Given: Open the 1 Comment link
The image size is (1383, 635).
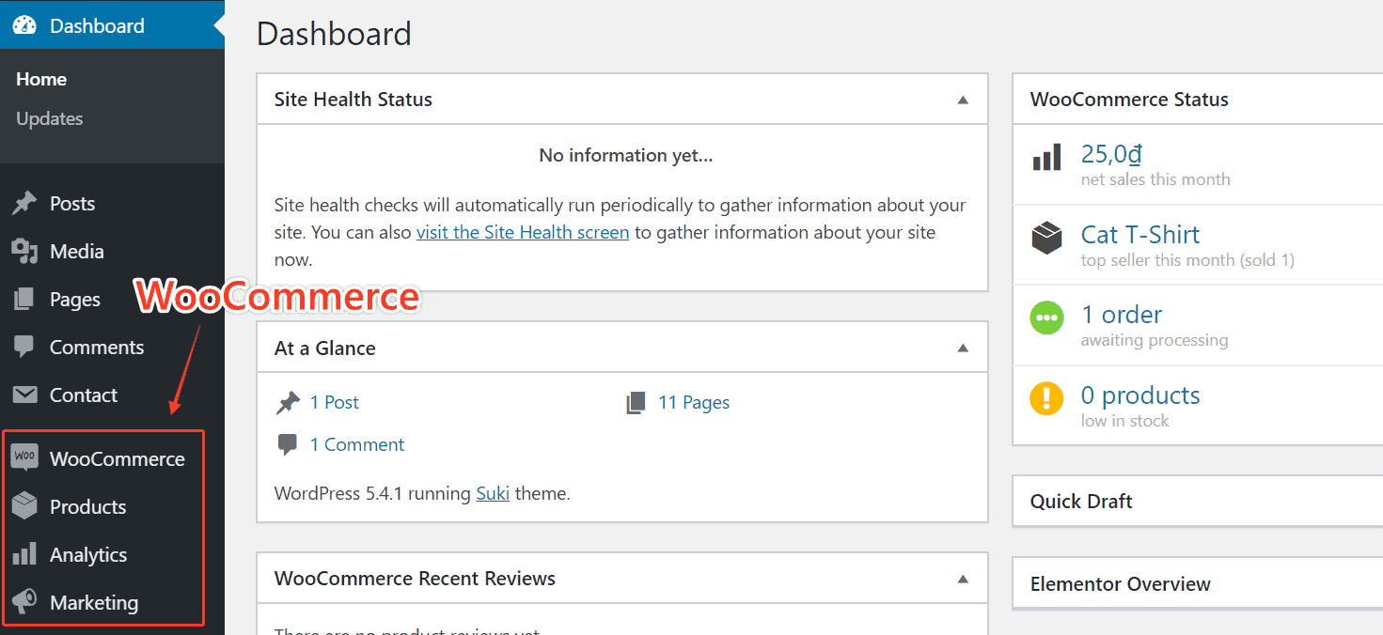Looking at the screenshot, I should tap(357, 444).
